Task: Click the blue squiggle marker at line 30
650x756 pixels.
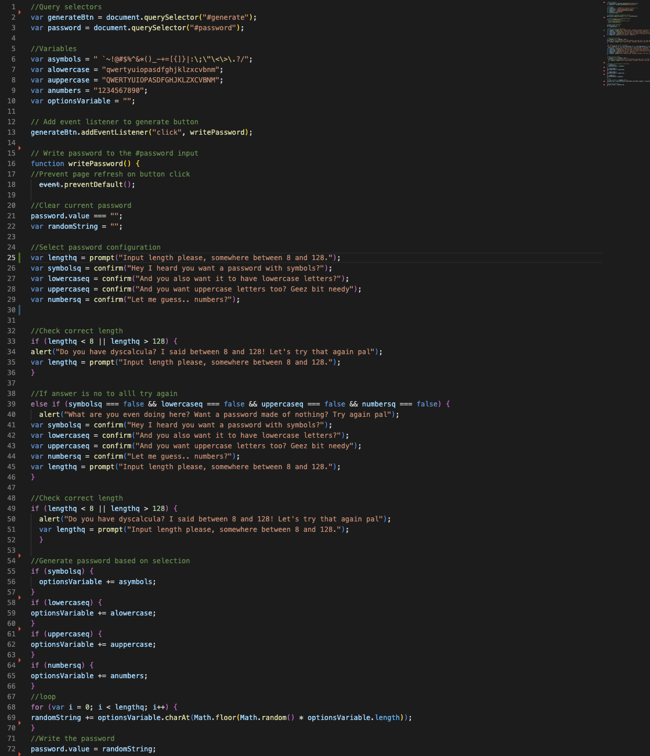Action: (19, 309)
